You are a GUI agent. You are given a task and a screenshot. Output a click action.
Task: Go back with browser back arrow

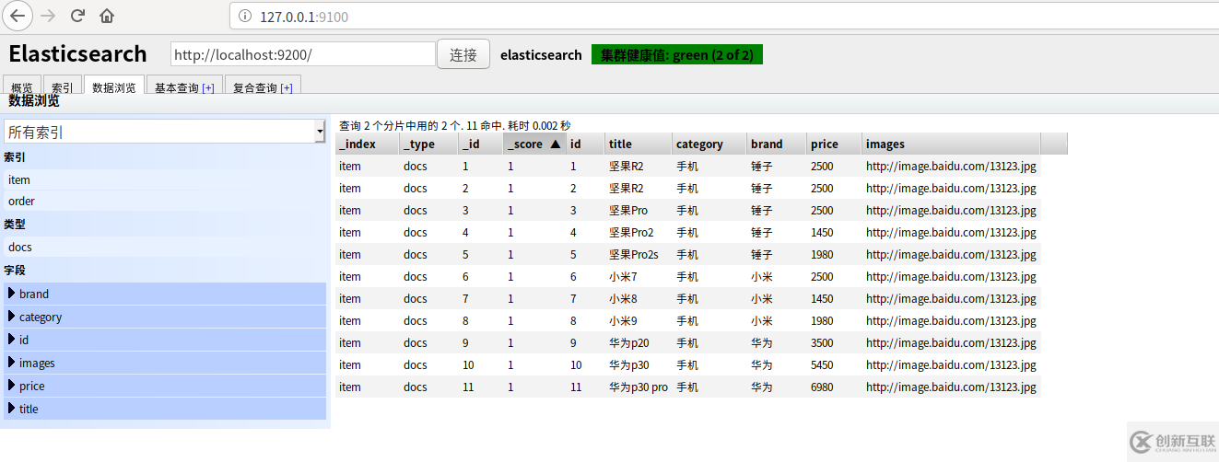18,16
